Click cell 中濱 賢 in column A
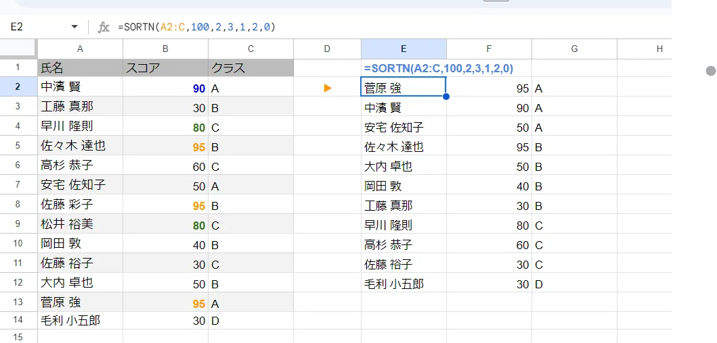Image resolution: width=717 pixels, height=343 pixels. (x=80, y=86)
